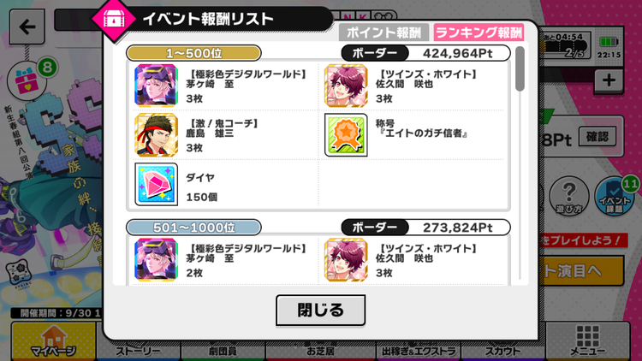Click the 確認 button
Screen dimensions: 642x361
click(597, 137)
